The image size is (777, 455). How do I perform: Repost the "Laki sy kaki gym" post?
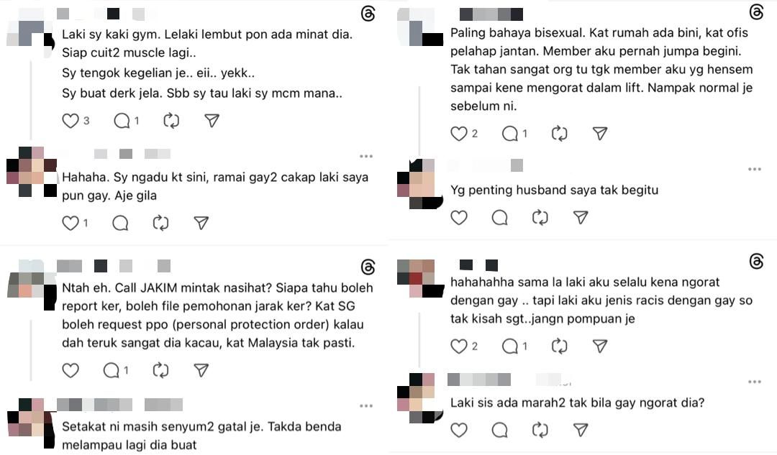pos(171,120)
